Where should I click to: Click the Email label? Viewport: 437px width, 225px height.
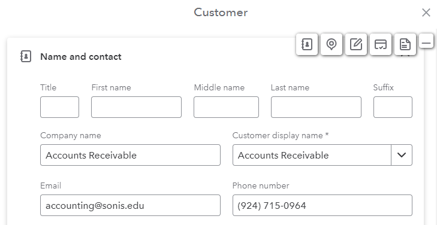[x=51, y=186]
